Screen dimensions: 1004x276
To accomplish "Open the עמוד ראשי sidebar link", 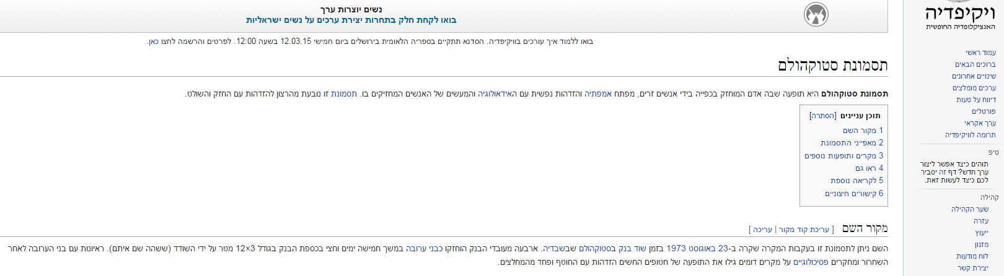I will (980, 53).
